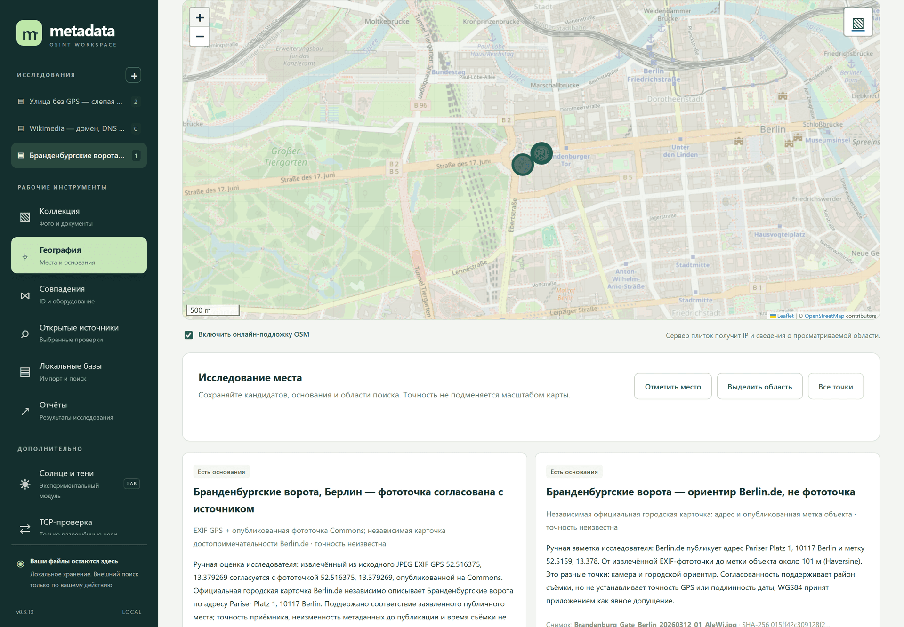
Task: Click the count badge 2 beside Улица без GPS
Action: tap(136, 102)
